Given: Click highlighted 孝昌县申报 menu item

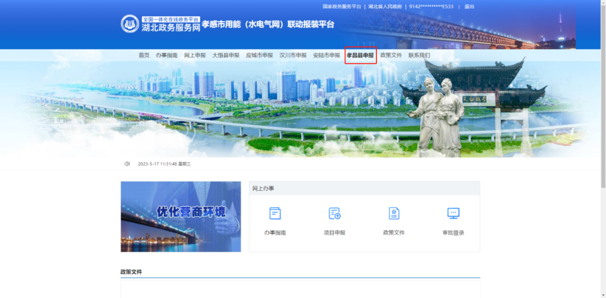Looking at the screenshot, I should [360, 56].
